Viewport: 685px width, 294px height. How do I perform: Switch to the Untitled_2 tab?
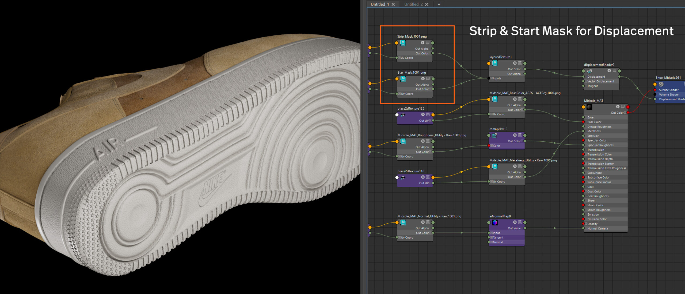413,4
